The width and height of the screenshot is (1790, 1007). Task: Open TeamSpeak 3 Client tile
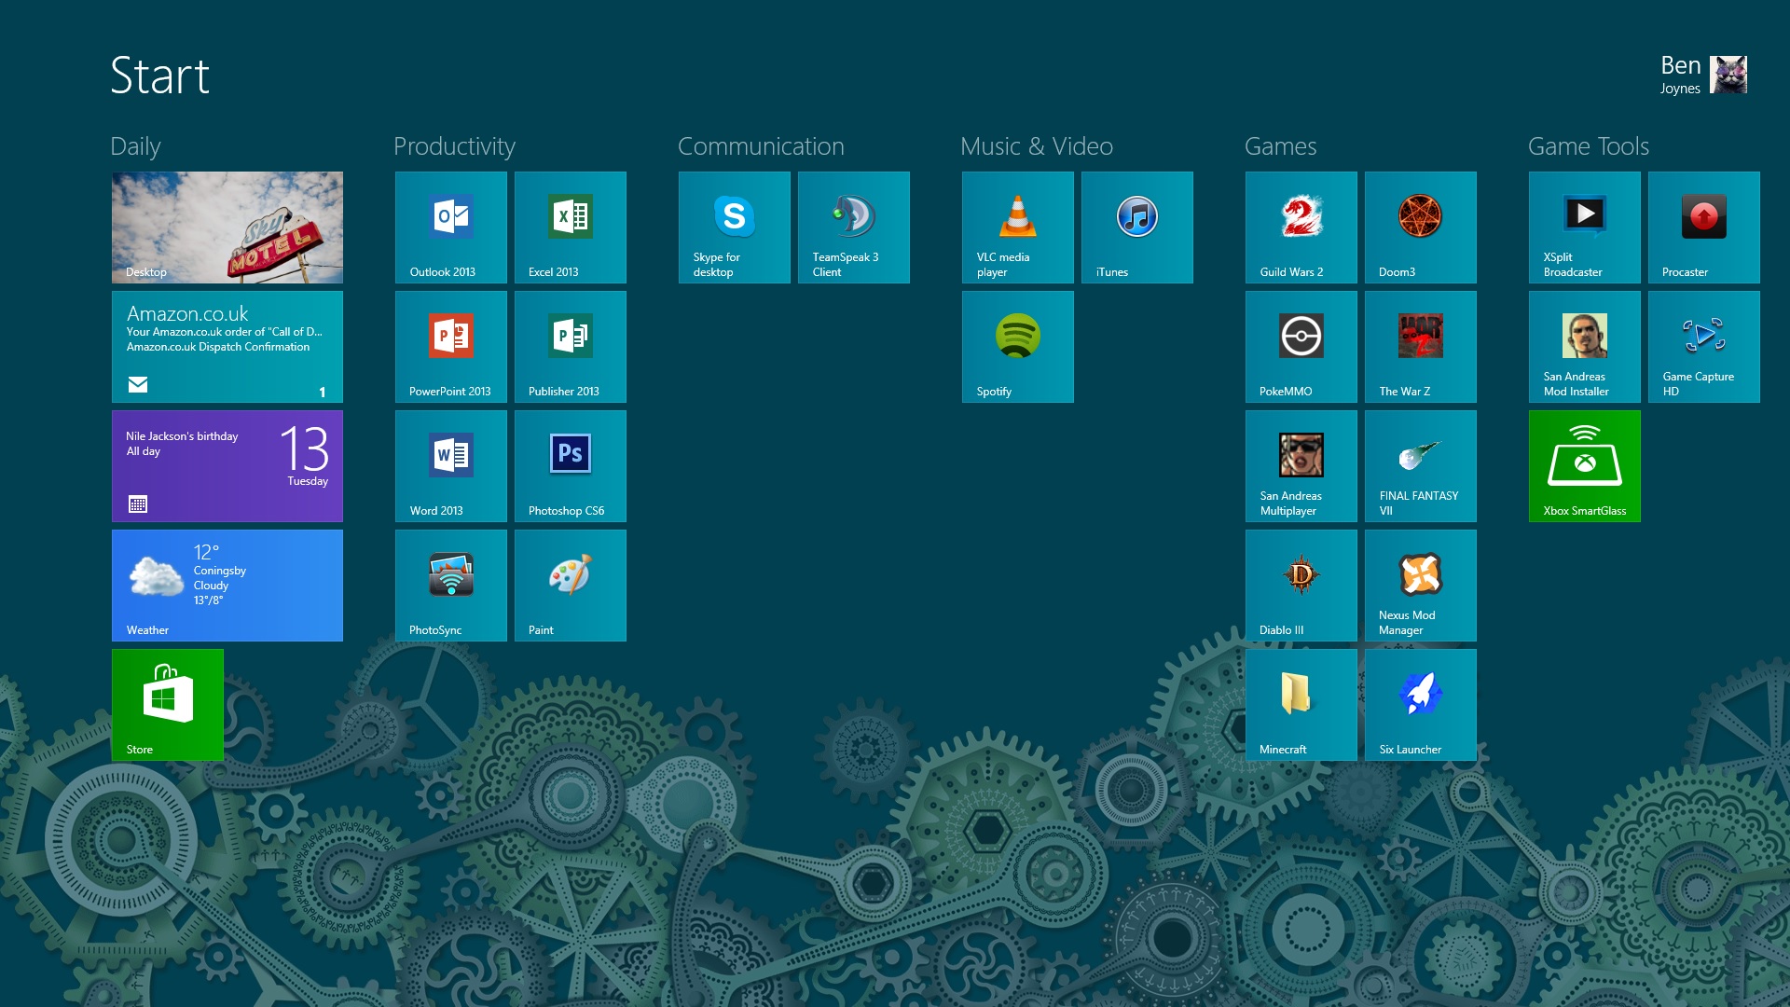(x=853, y=227)
